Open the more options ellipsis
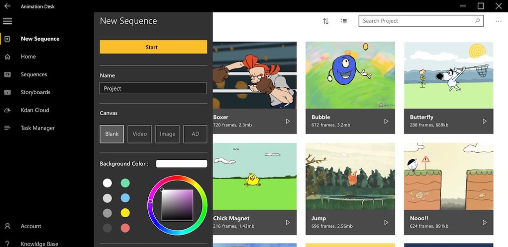The image size is (508, 247). (498, 21)
